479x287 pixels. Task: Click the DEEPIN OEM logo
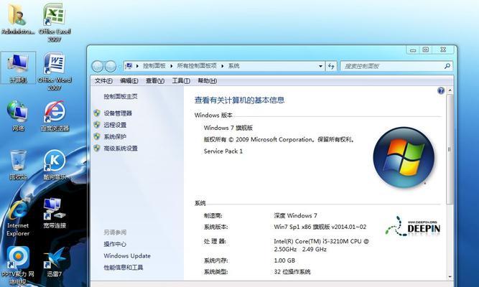tap(413, 226)
